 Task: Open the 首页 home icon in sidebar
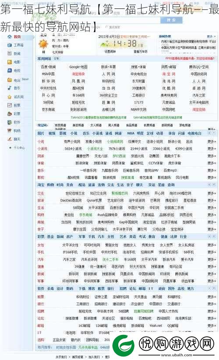pyautogui.click(x=9, y=36)
